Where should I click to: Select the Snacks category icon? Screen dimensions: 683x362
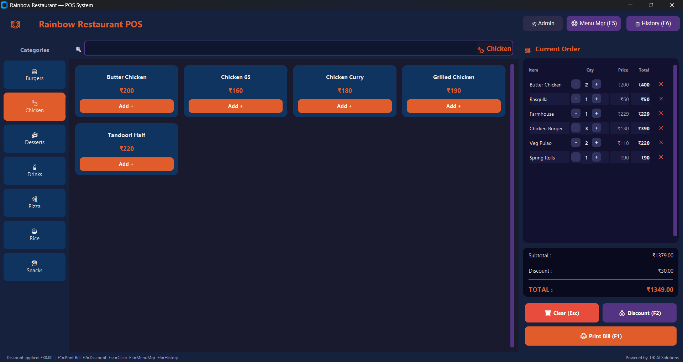coord(34,263)
